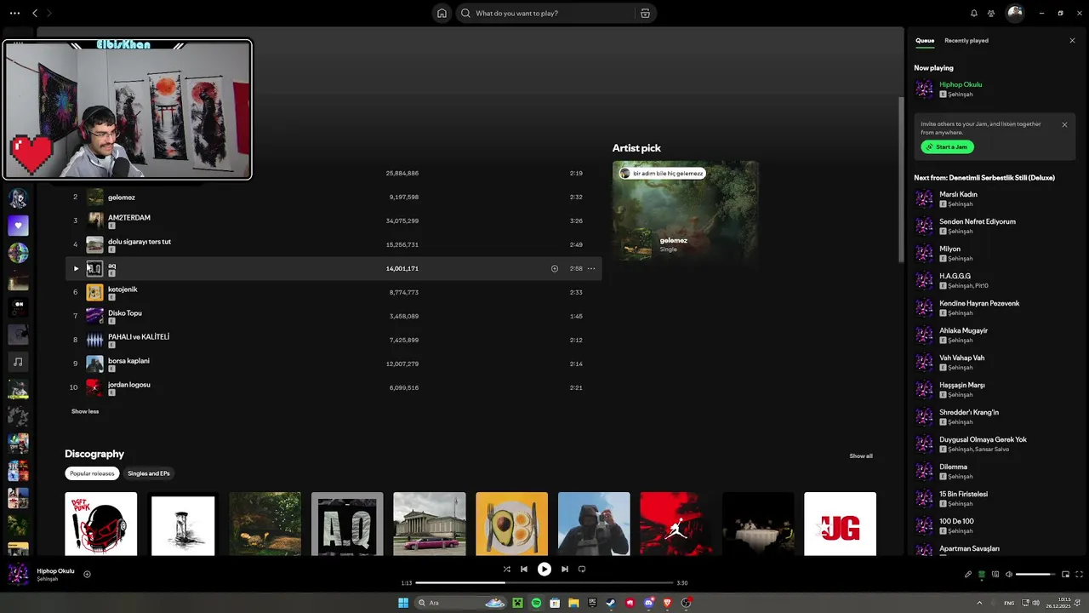Image resolution: width=1089 pixels, height=613 pixels.
Task: Toggle repeat mode
Action: tap(582, 569)
